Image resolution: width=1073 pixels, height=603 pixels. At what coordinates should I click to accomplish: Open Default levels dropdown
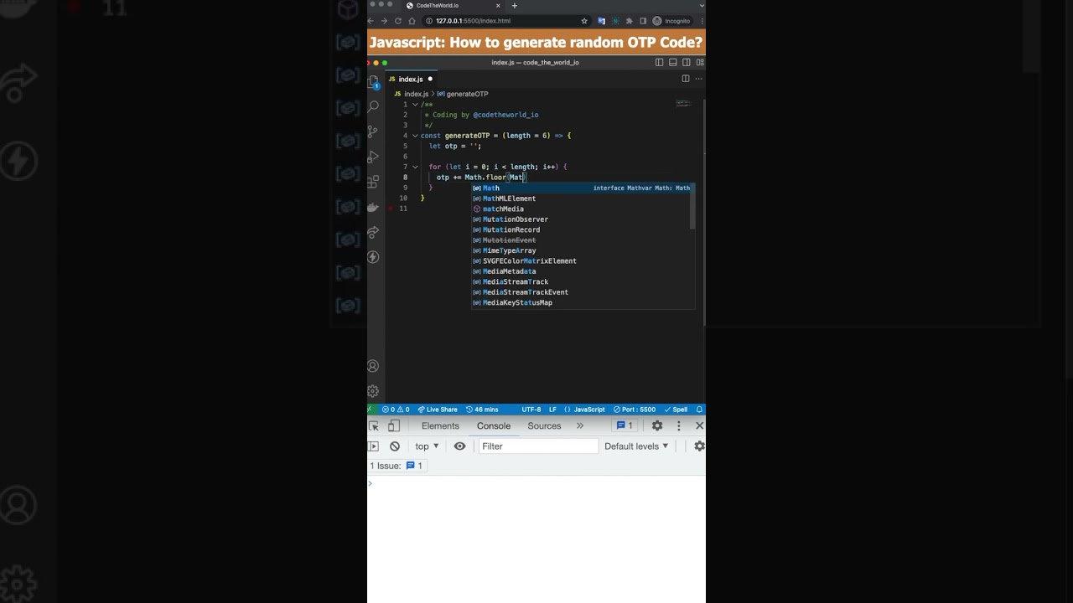[x=636, y=446]
